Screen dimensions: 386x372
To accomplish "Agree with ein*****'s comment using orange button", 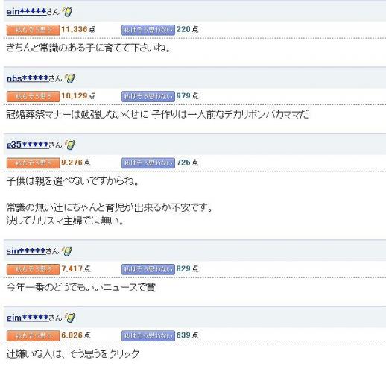I will pos(34,30).
